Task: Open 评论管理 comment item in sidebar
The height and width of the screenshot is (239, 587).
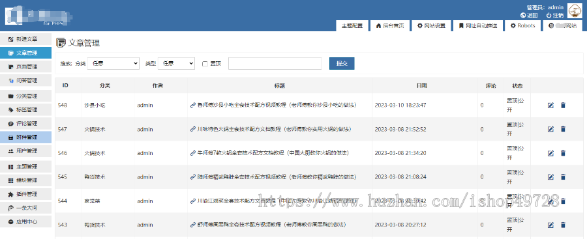Action: [x=26, y=124]
